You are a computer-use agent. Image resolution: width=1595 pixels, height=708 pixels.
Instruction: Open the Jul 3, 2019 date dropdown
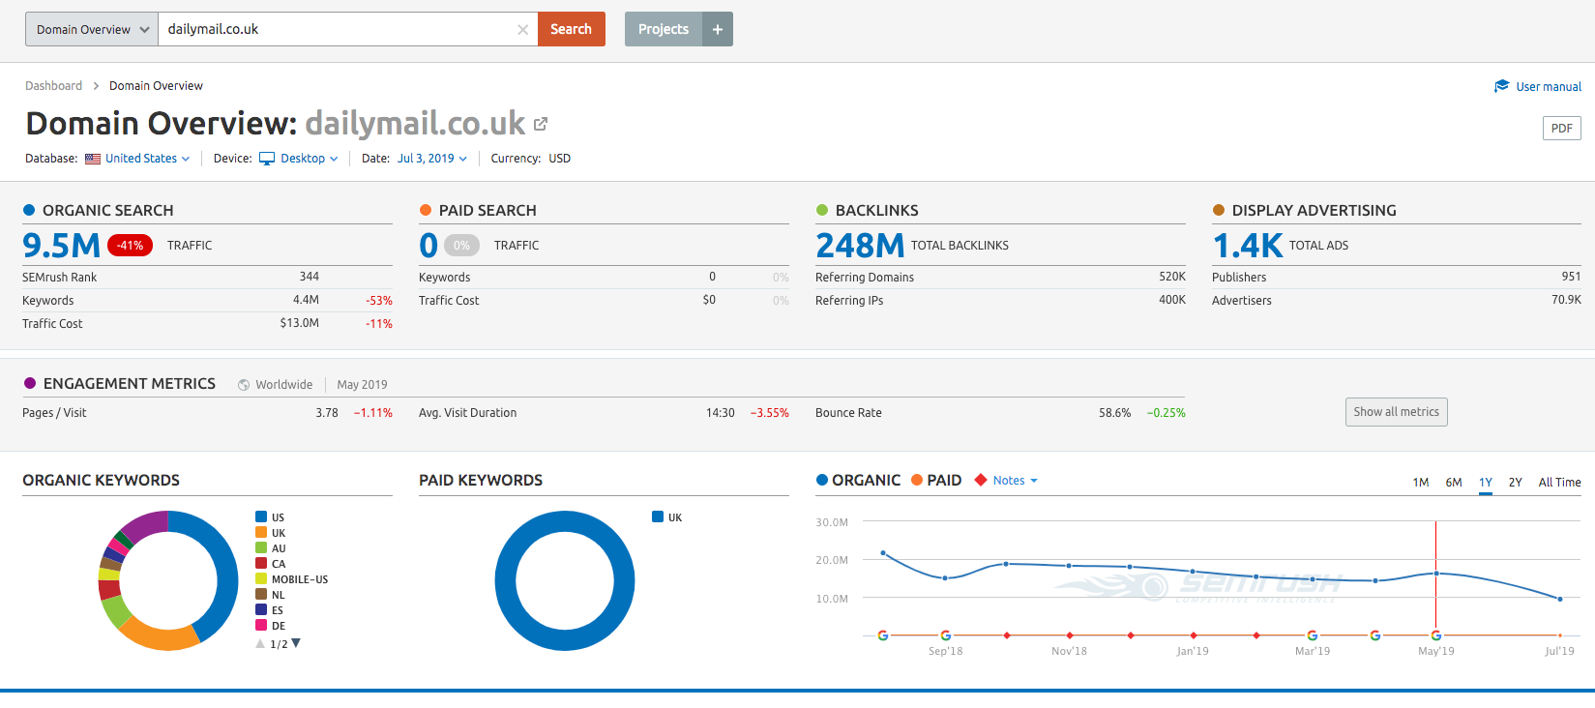(432, 159)
